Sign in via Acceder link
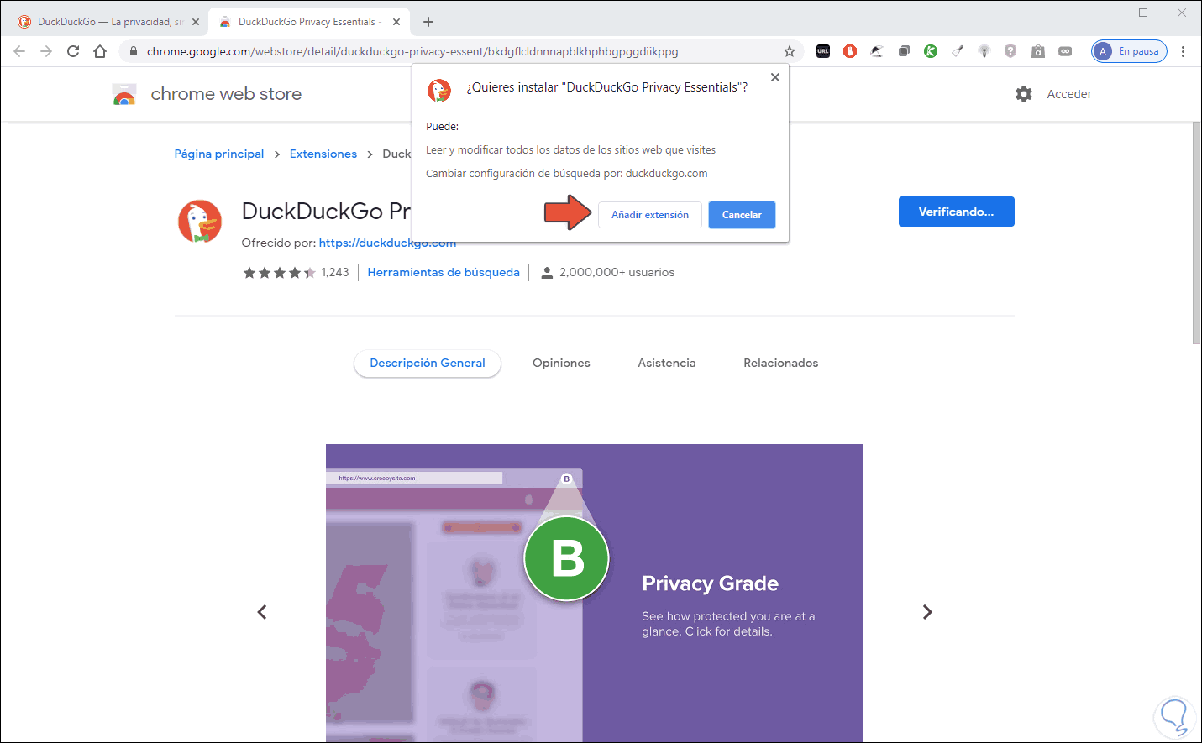The height and width of the screenshot is (743, 1202). [1069, 94]
